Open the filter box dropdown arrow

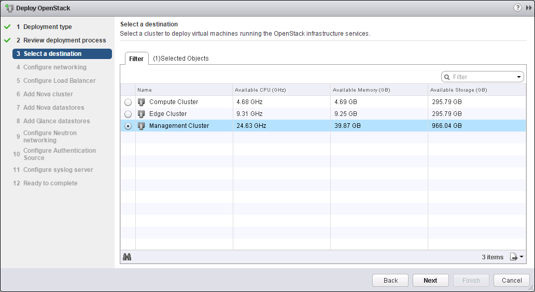(x=519, y=77)
